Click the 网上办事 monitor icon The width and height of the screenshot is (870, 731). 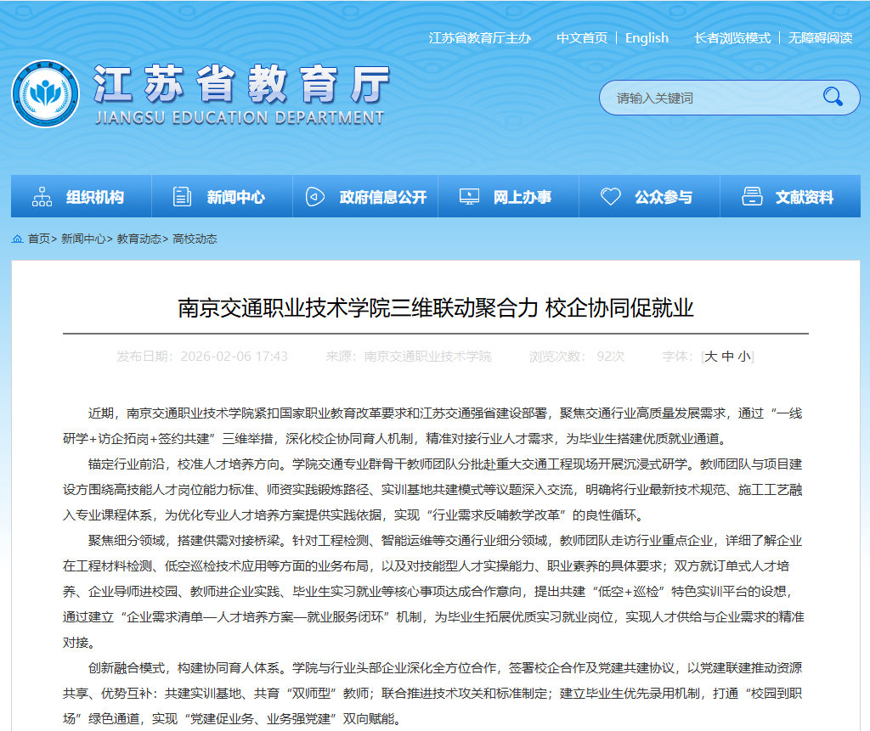tap(469, 197)
